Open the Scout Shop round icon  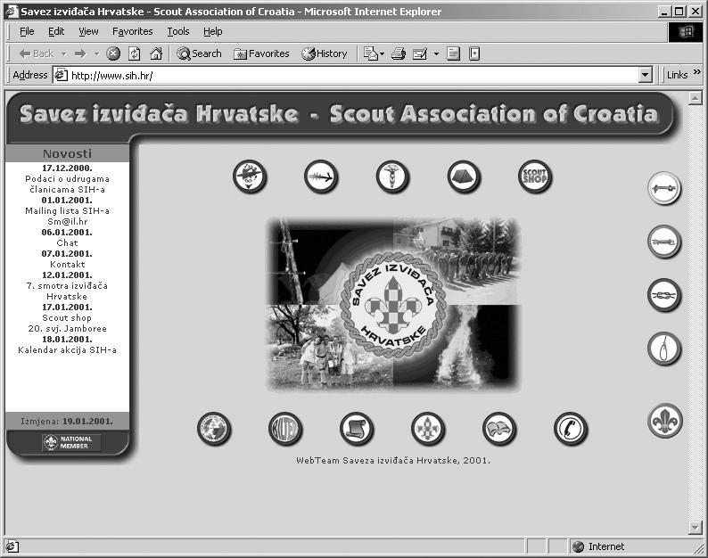[x=535, y=176]
